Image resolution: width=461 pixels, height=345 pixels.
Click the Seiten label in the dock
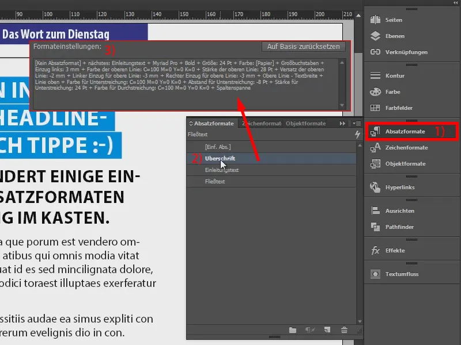(394, 20)
